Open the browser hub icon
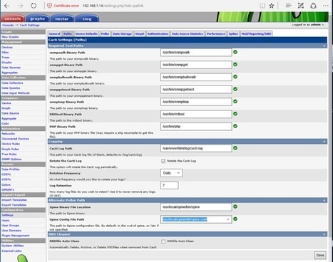333x262 pixels. tap(288, 6)
